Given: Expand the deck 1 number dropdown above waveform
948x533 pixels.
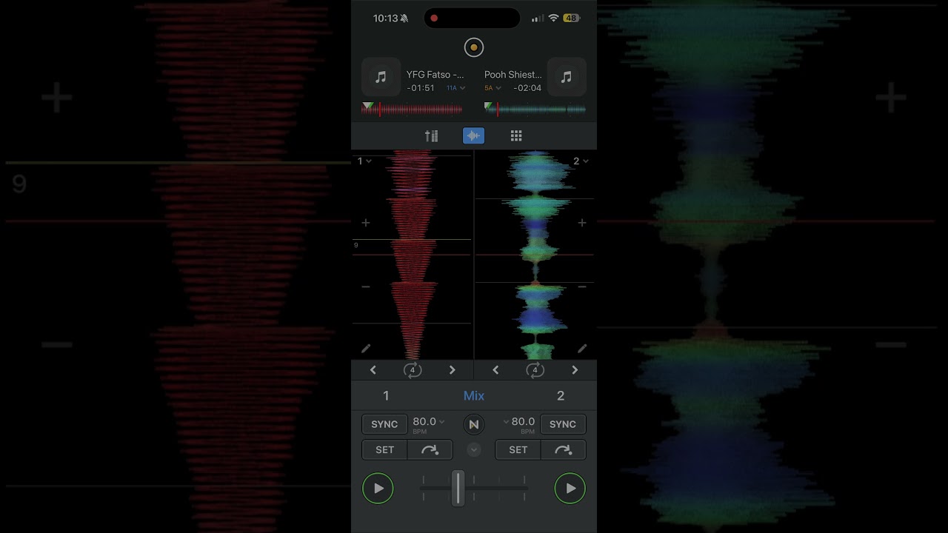Looking at the screenshot, I should click(x=364, y=161).
